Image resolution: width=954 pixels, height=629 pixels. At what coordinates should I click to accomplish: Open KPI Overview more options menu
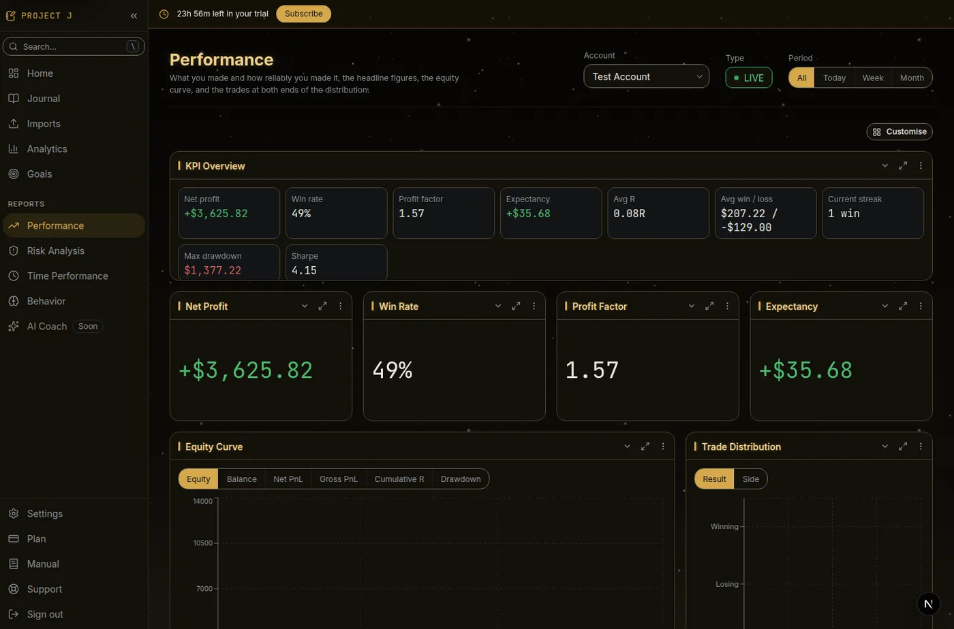pyautogui.click(x=921, y=166)
